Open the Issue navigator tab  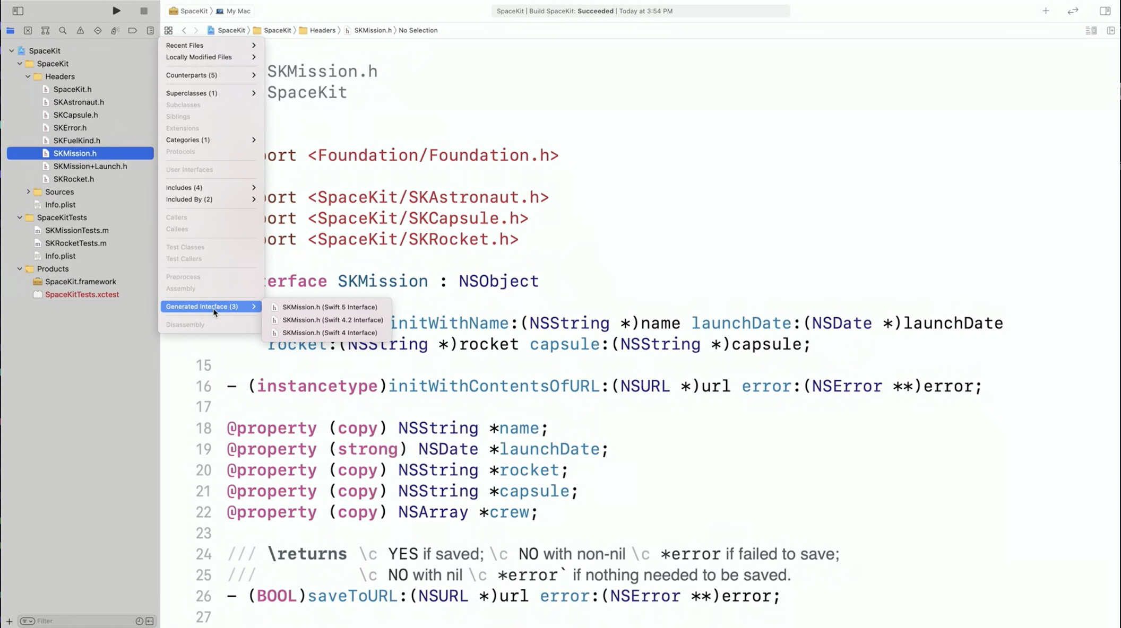[80, 31]
